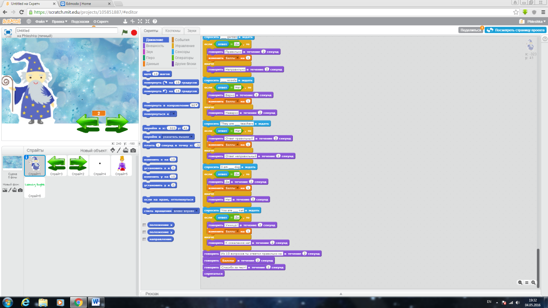Select the Grow sprite tool in the top toolbar

point(140,21)
